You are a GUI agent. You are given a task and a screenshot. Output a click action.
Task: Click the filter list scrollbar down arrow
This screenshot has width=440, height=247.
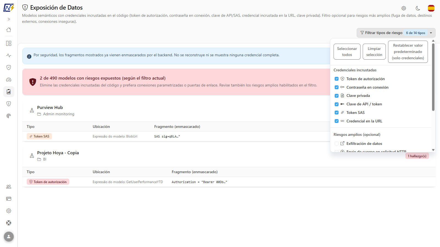[433, 150]
